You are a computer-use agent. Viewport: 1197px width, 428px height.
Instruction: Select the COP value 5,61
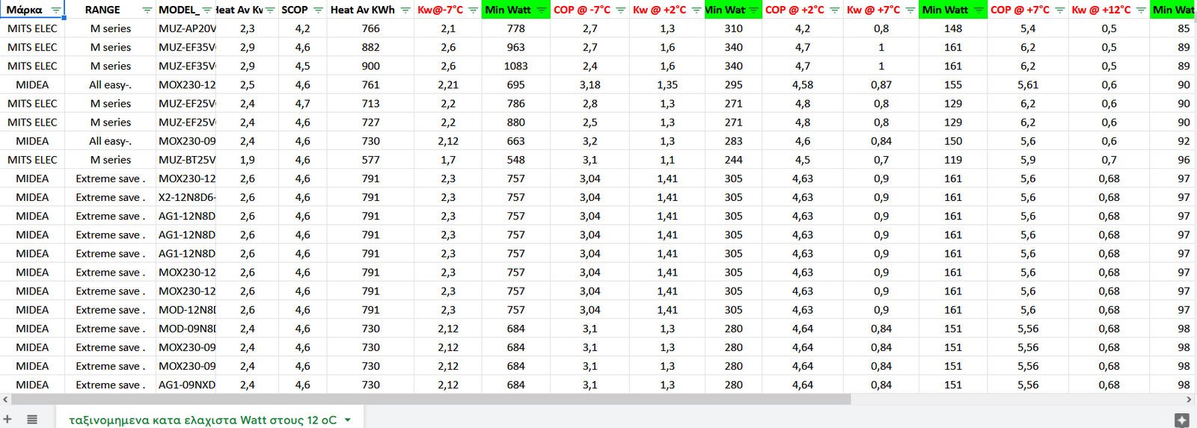click(x=1028, y=85)
